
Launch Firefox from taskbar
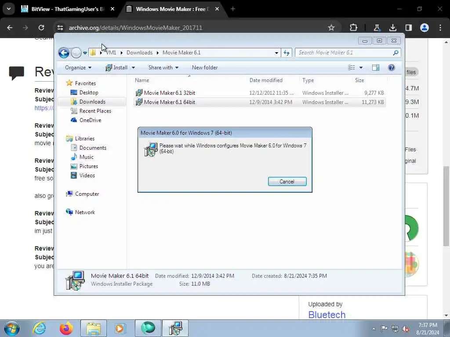point(66,328)
